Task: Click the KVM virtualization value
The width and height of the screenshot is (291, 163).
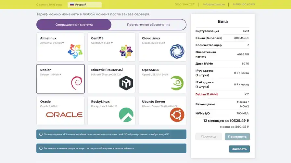Action: pyautogui.click(x=246, y=31)
